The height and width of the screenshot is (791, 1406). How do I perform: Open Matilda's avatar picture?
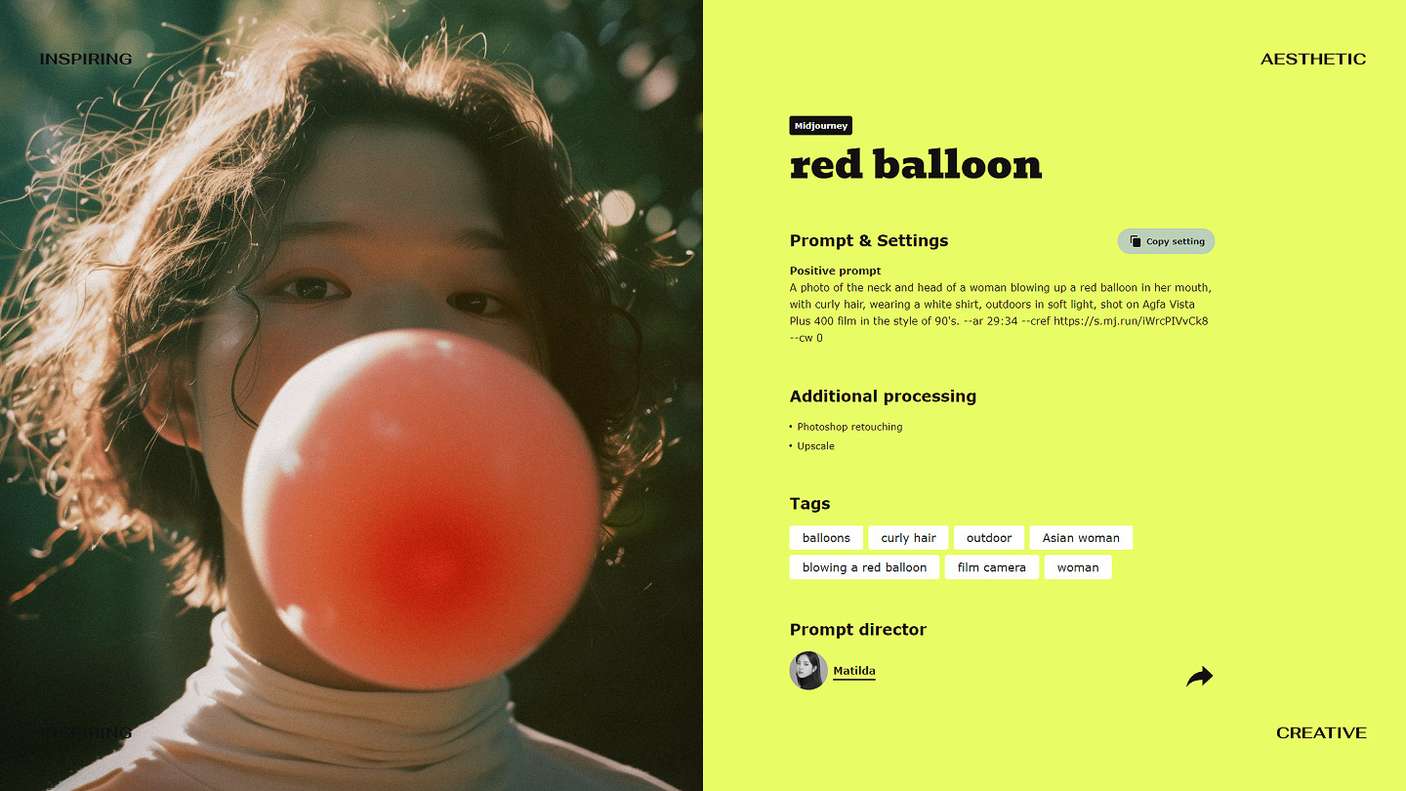tap(808, 671)
